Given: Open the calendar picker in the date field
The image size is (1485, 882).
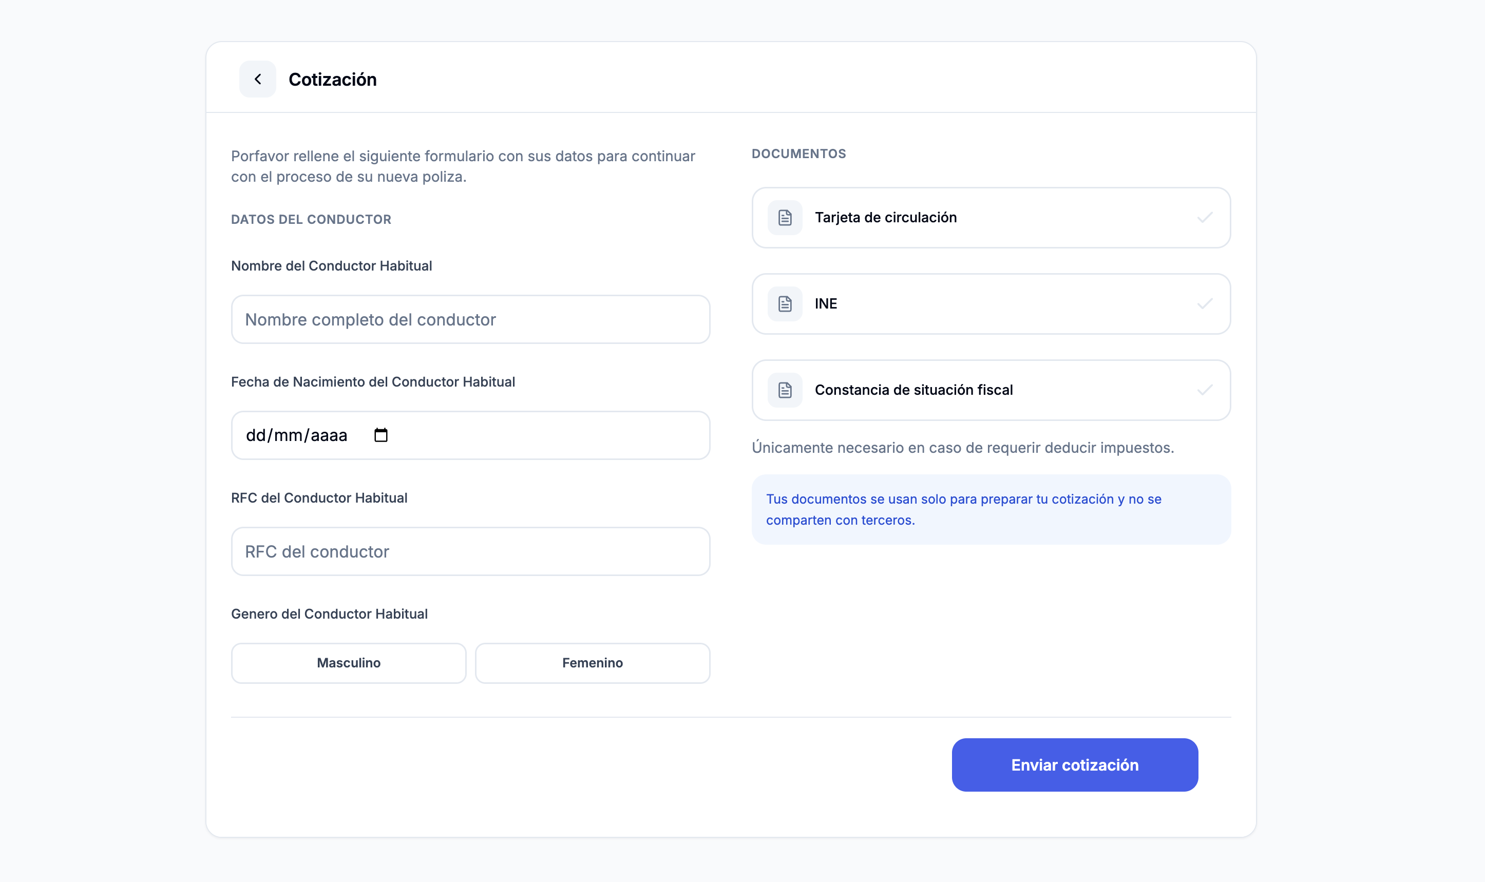Looking at the screenshot, I should tap(380, 435).
